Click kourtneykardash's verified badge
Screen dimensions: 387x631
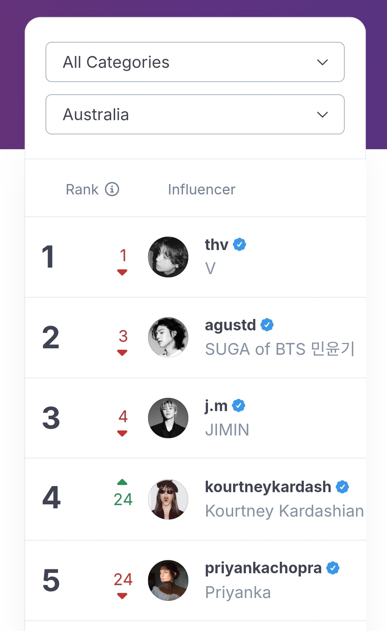[342, 487]
